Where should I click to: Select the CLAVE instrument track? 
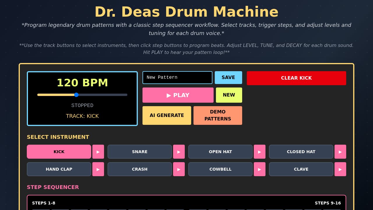click(301, 169)
